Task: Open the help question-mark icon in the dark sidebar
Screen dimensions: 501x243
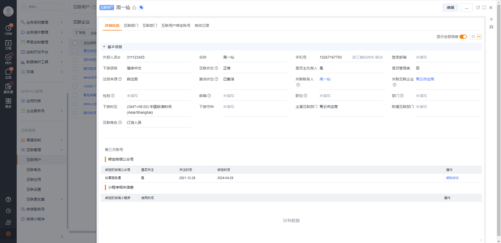Action: point(8,199)
